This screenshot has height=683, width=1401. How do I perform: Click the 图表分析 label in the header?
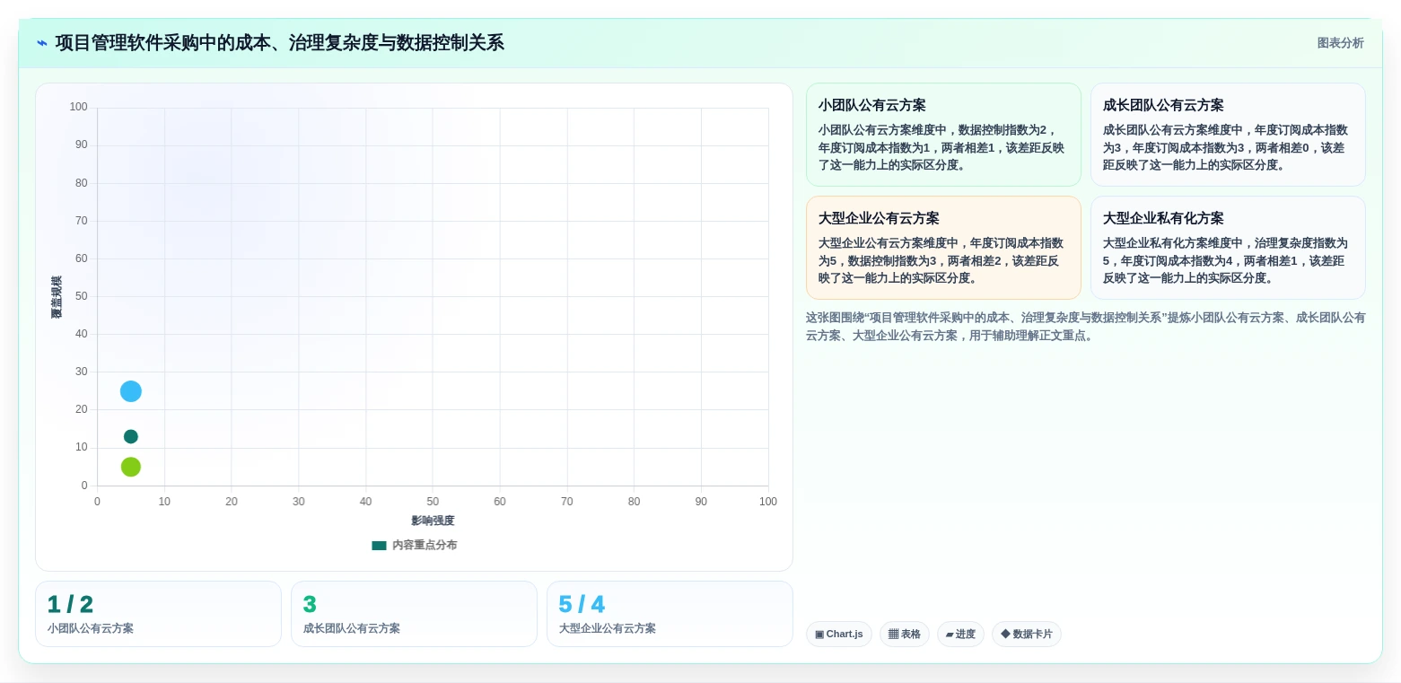click(1340, 43)
